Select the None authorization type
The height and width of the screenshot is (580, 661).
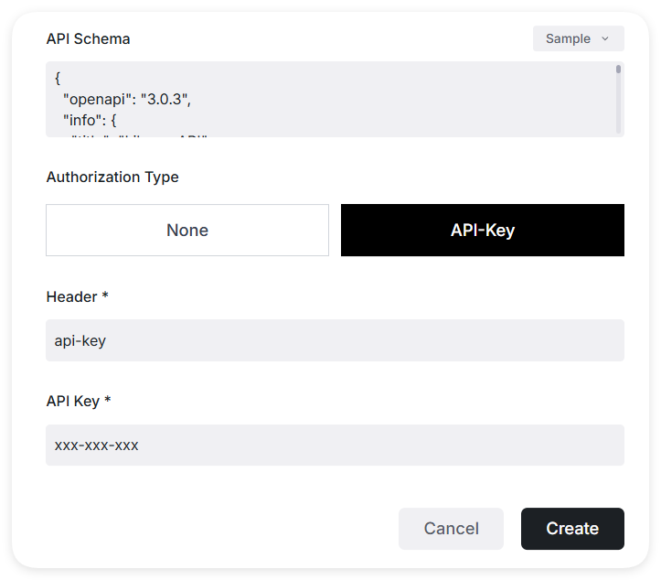pos(187,231)
